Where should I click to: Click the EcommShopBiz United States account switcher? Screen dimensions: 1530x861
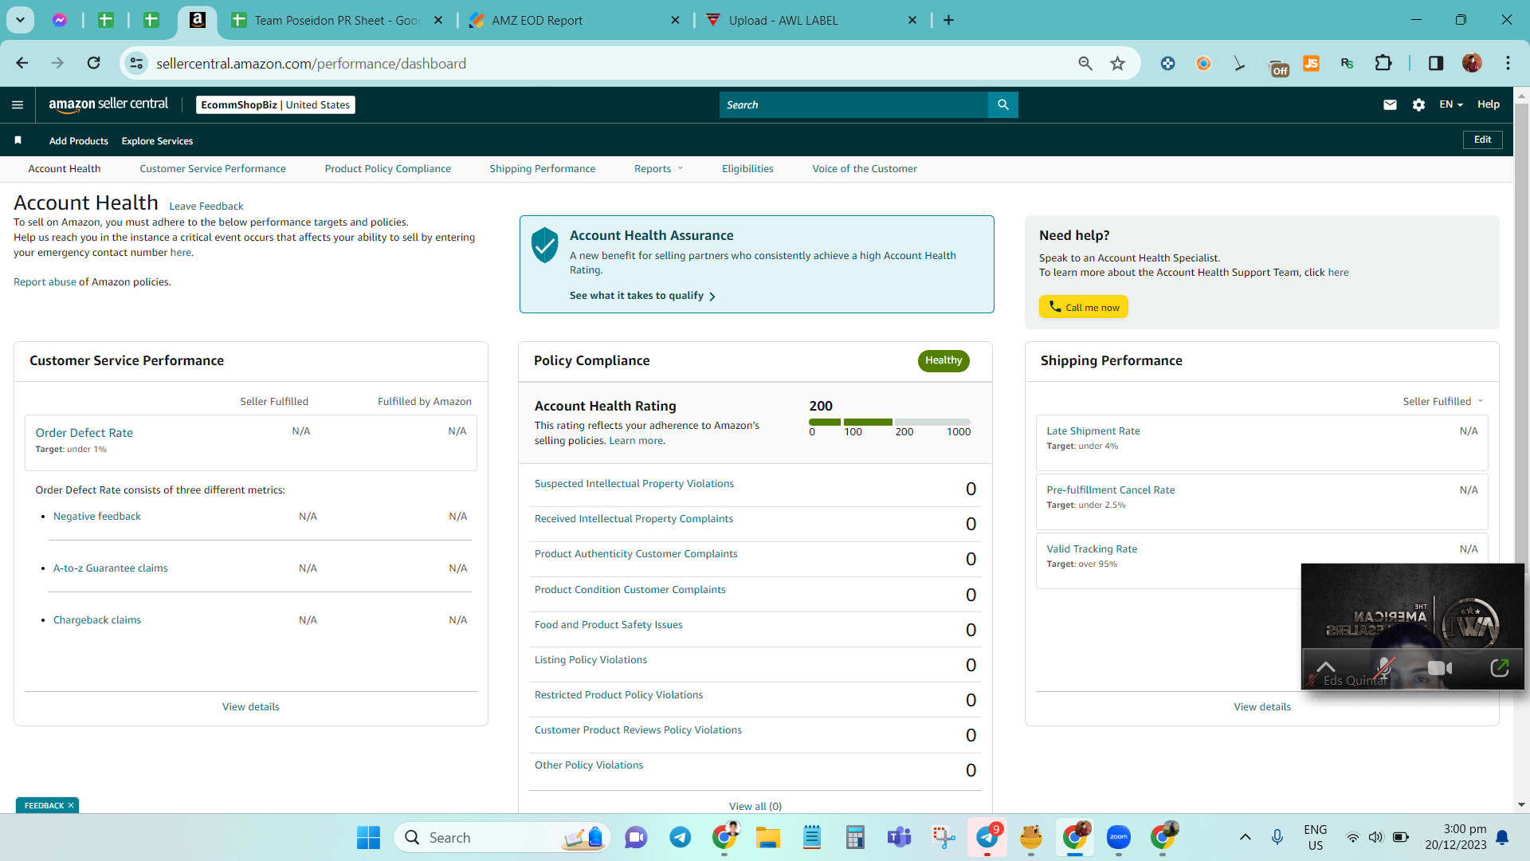(276, 104)
